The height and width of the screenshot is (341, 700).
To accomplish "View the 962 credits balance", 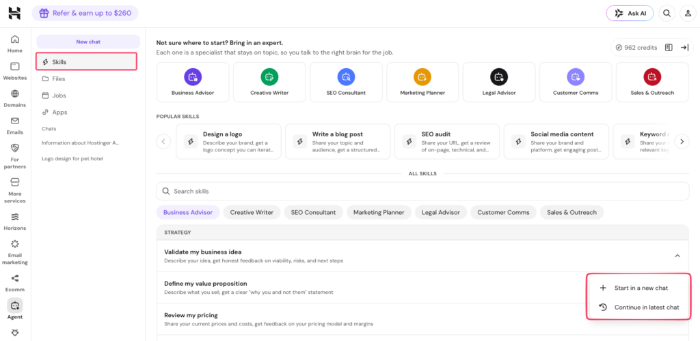I will tap(636, 48).
